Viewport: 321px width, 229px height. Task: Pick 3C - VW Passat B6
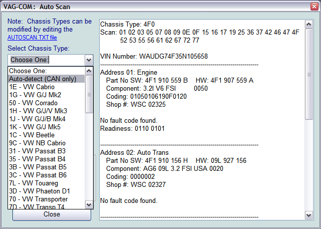[47, 175]
